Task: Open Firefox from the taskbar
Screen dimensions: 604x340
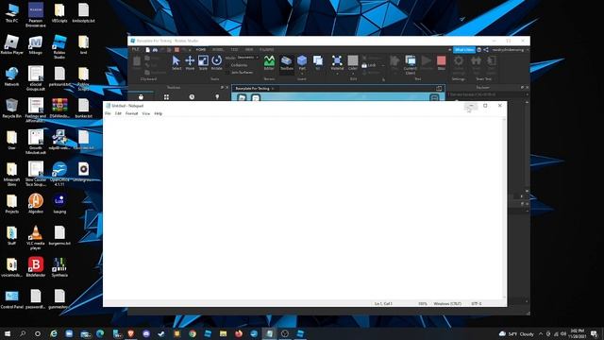Action: [239, 333]
